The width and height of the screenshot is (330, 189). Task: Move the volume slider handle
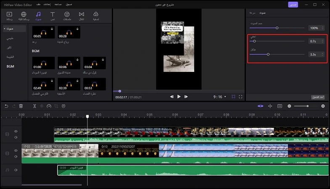pos(277,28)
